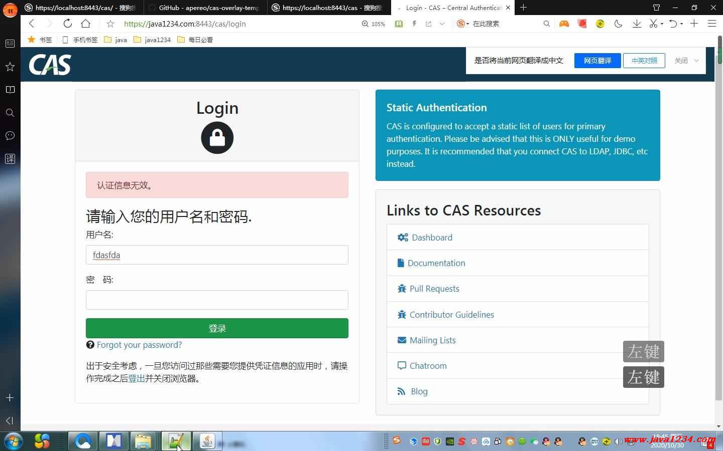The height and width of the screenshot is (451, 723).
Task: Open the Pull Requests link
Action: click(434, 289)
